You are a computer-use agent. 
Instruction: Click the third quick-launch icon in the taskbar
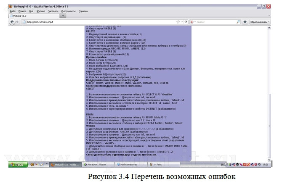[42, 165]
